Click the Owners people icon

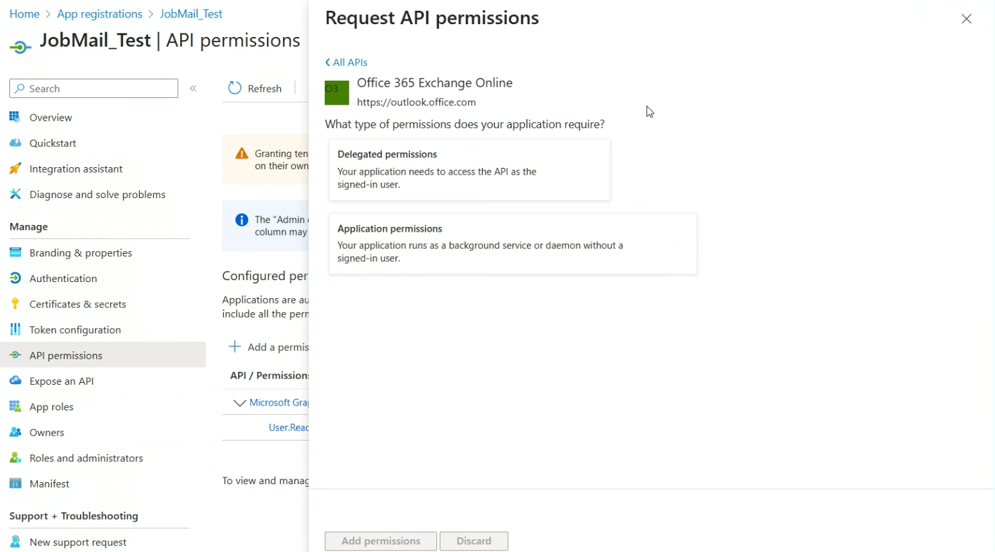15,432
